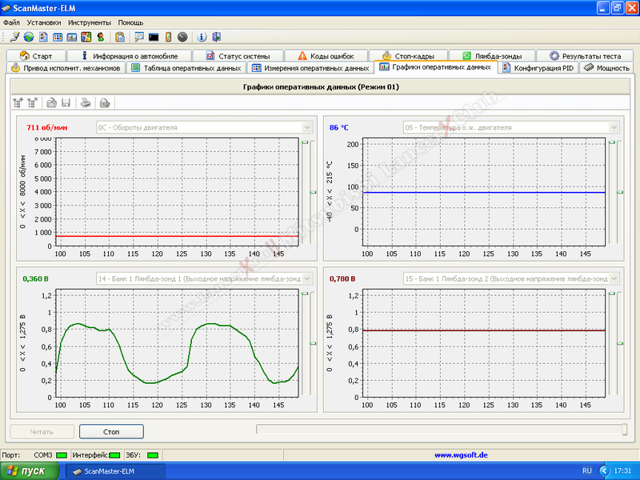
Task: Open the www.wgsoft.de link
Action: coord(461,454)
